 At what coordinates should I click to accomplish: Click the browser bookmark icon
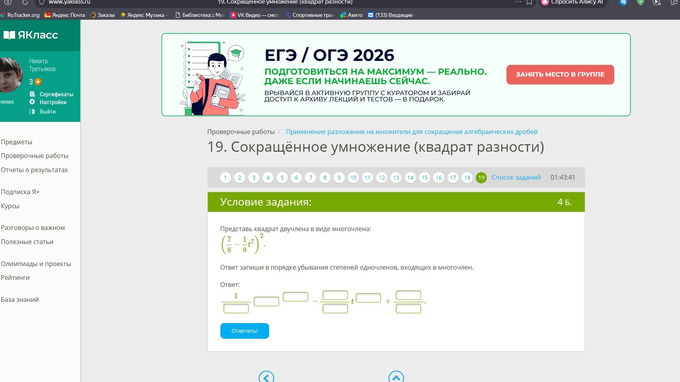529,2
